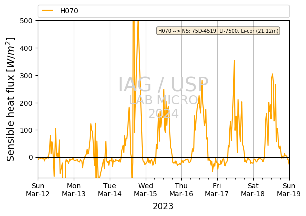Click the y-axis label 200
Image resolution: width=306 pixels, height=216 pixels.
point(26,103)
